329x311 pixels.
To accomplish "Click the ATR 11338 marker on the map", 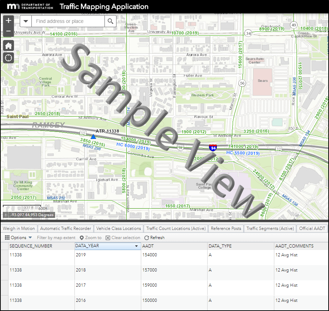I will point(93,136).
